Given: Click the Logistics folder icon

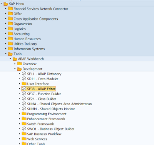Looking at the screenshot, I should tap(10, 29).
